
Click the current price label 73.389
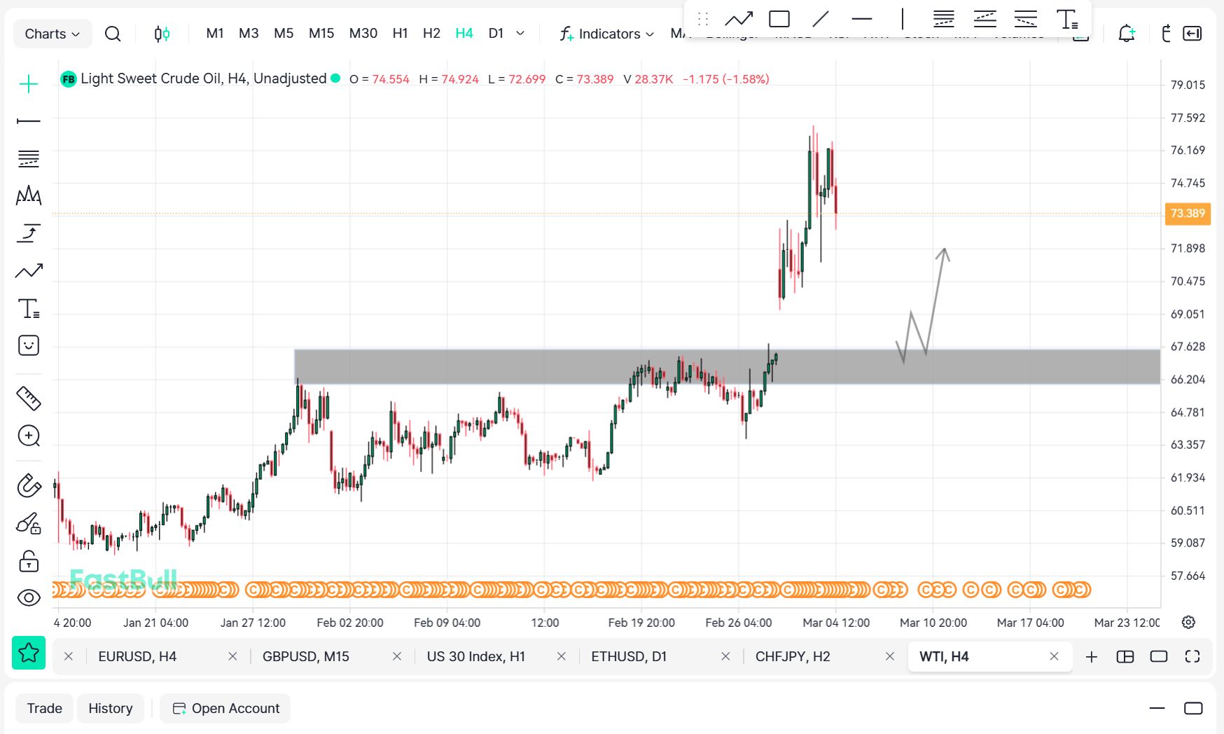[1188, 214]
